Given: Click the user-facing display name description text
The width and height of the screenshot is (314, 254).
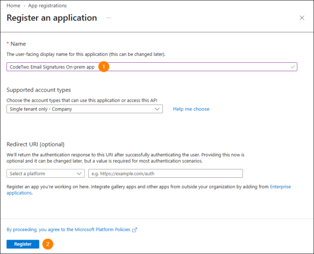Looking at the screenshot, I should (x=86, y=54).
